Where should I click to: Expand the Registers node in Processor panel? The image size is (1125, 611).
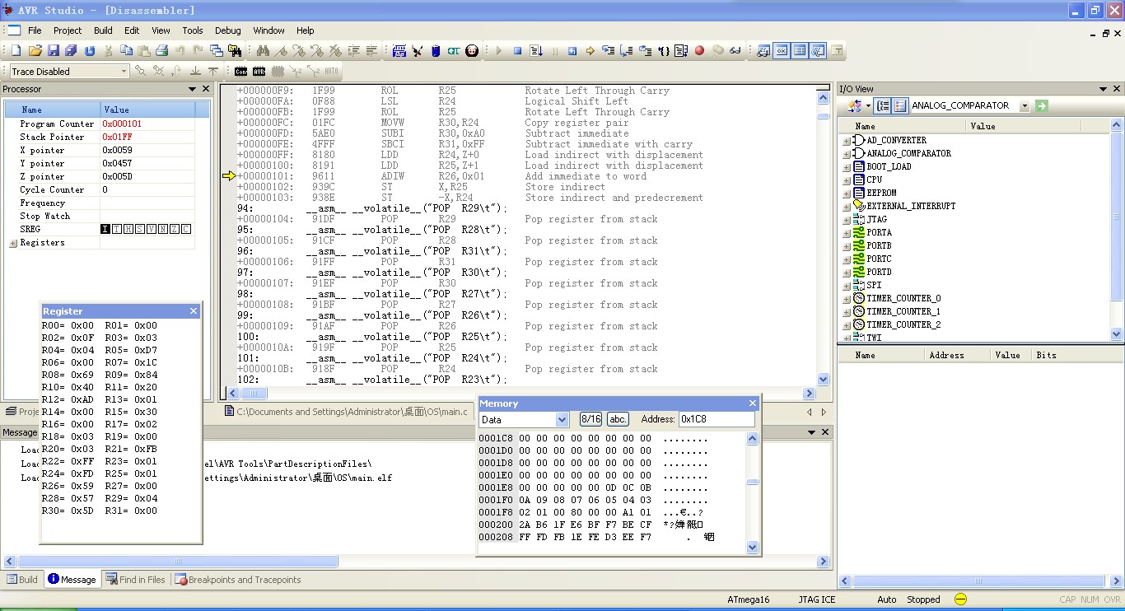point(13,243)
